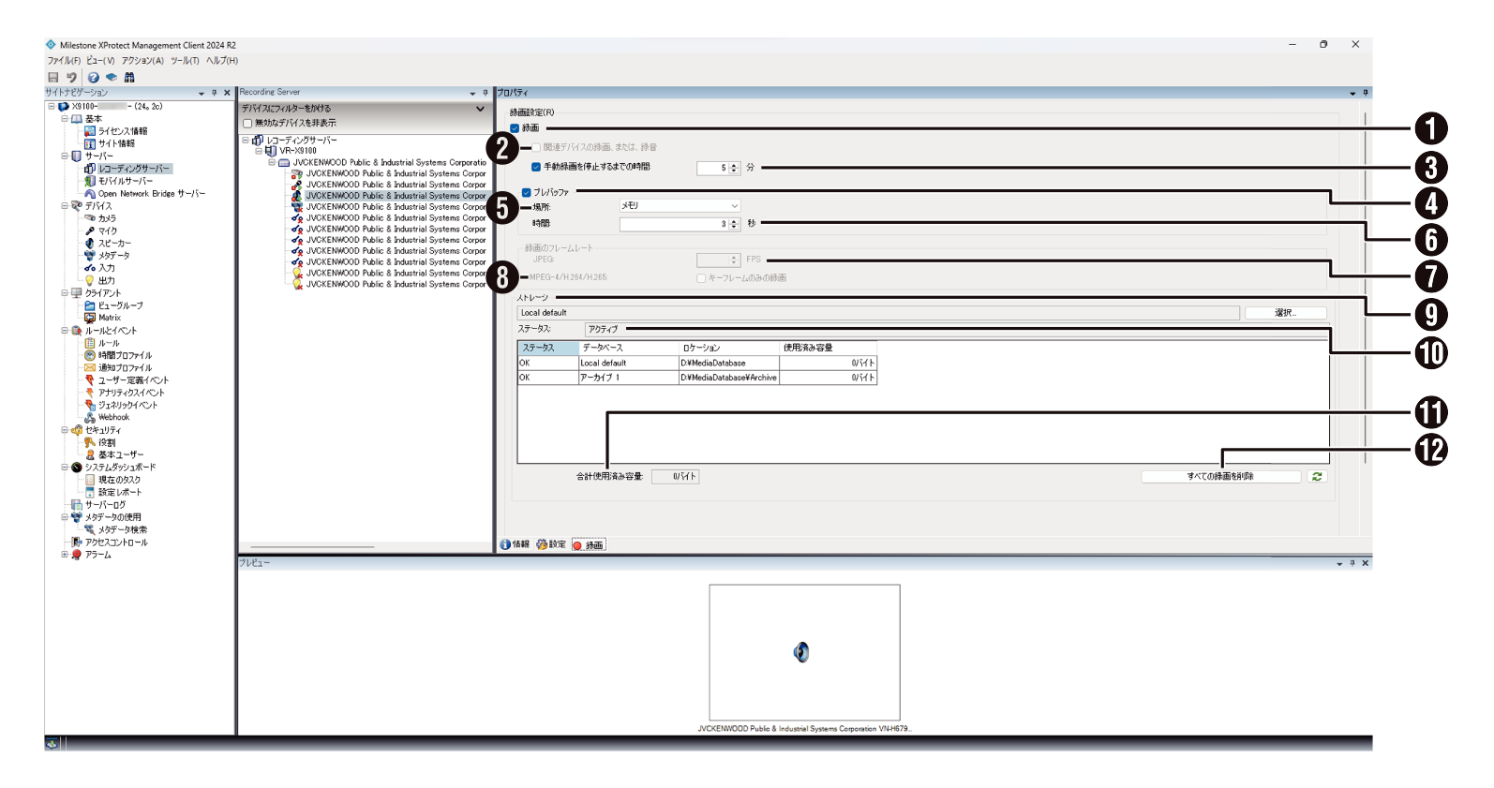This screenshot has height=788, width=1494.
Task: Open 基本ユーザー under セキュリティ
Action: coord(121,454)
